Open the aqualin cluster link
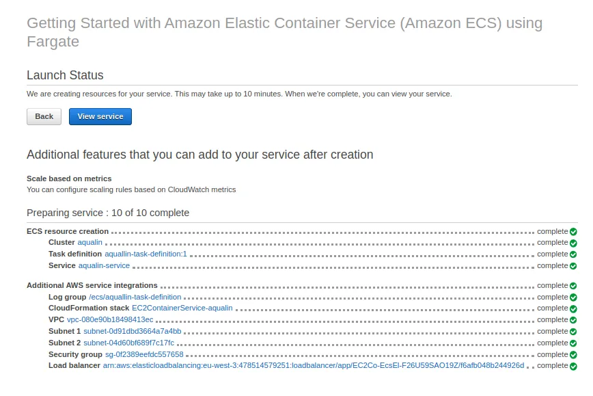 pos(89,243)
